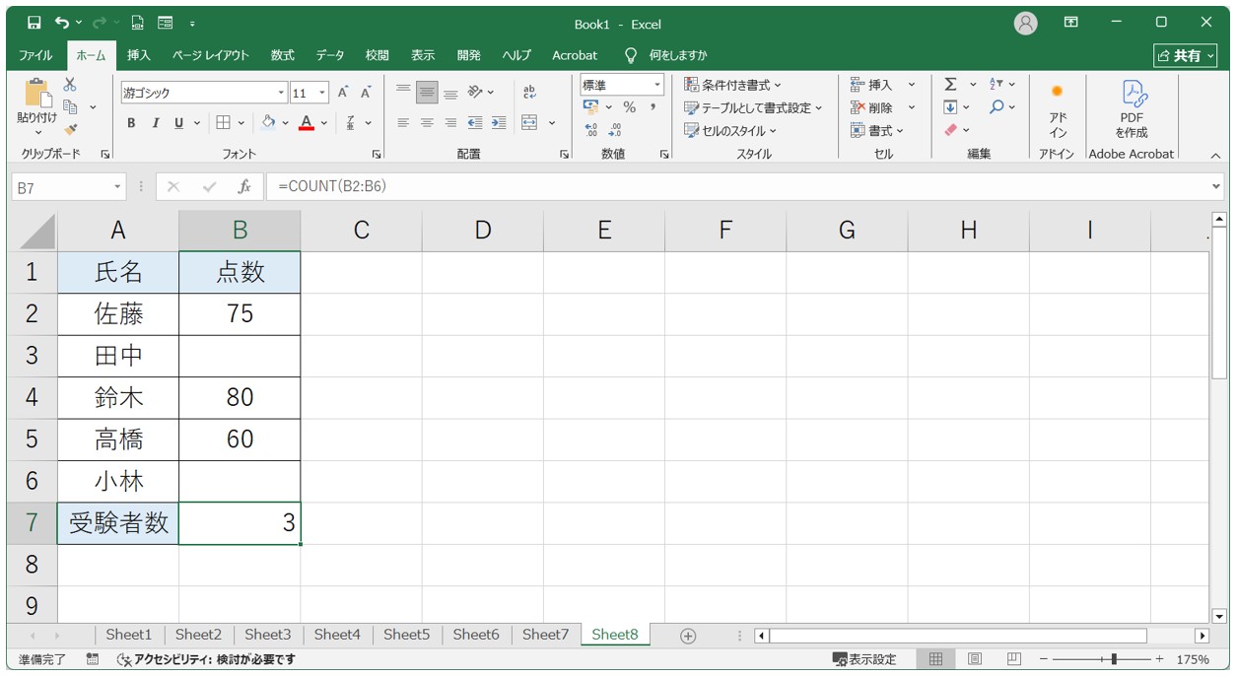Open Cell Styles (セルのスタイル) menu
Image resolution: width=1237 pixels, height=677 pixels.
click(x=730, y=130)
